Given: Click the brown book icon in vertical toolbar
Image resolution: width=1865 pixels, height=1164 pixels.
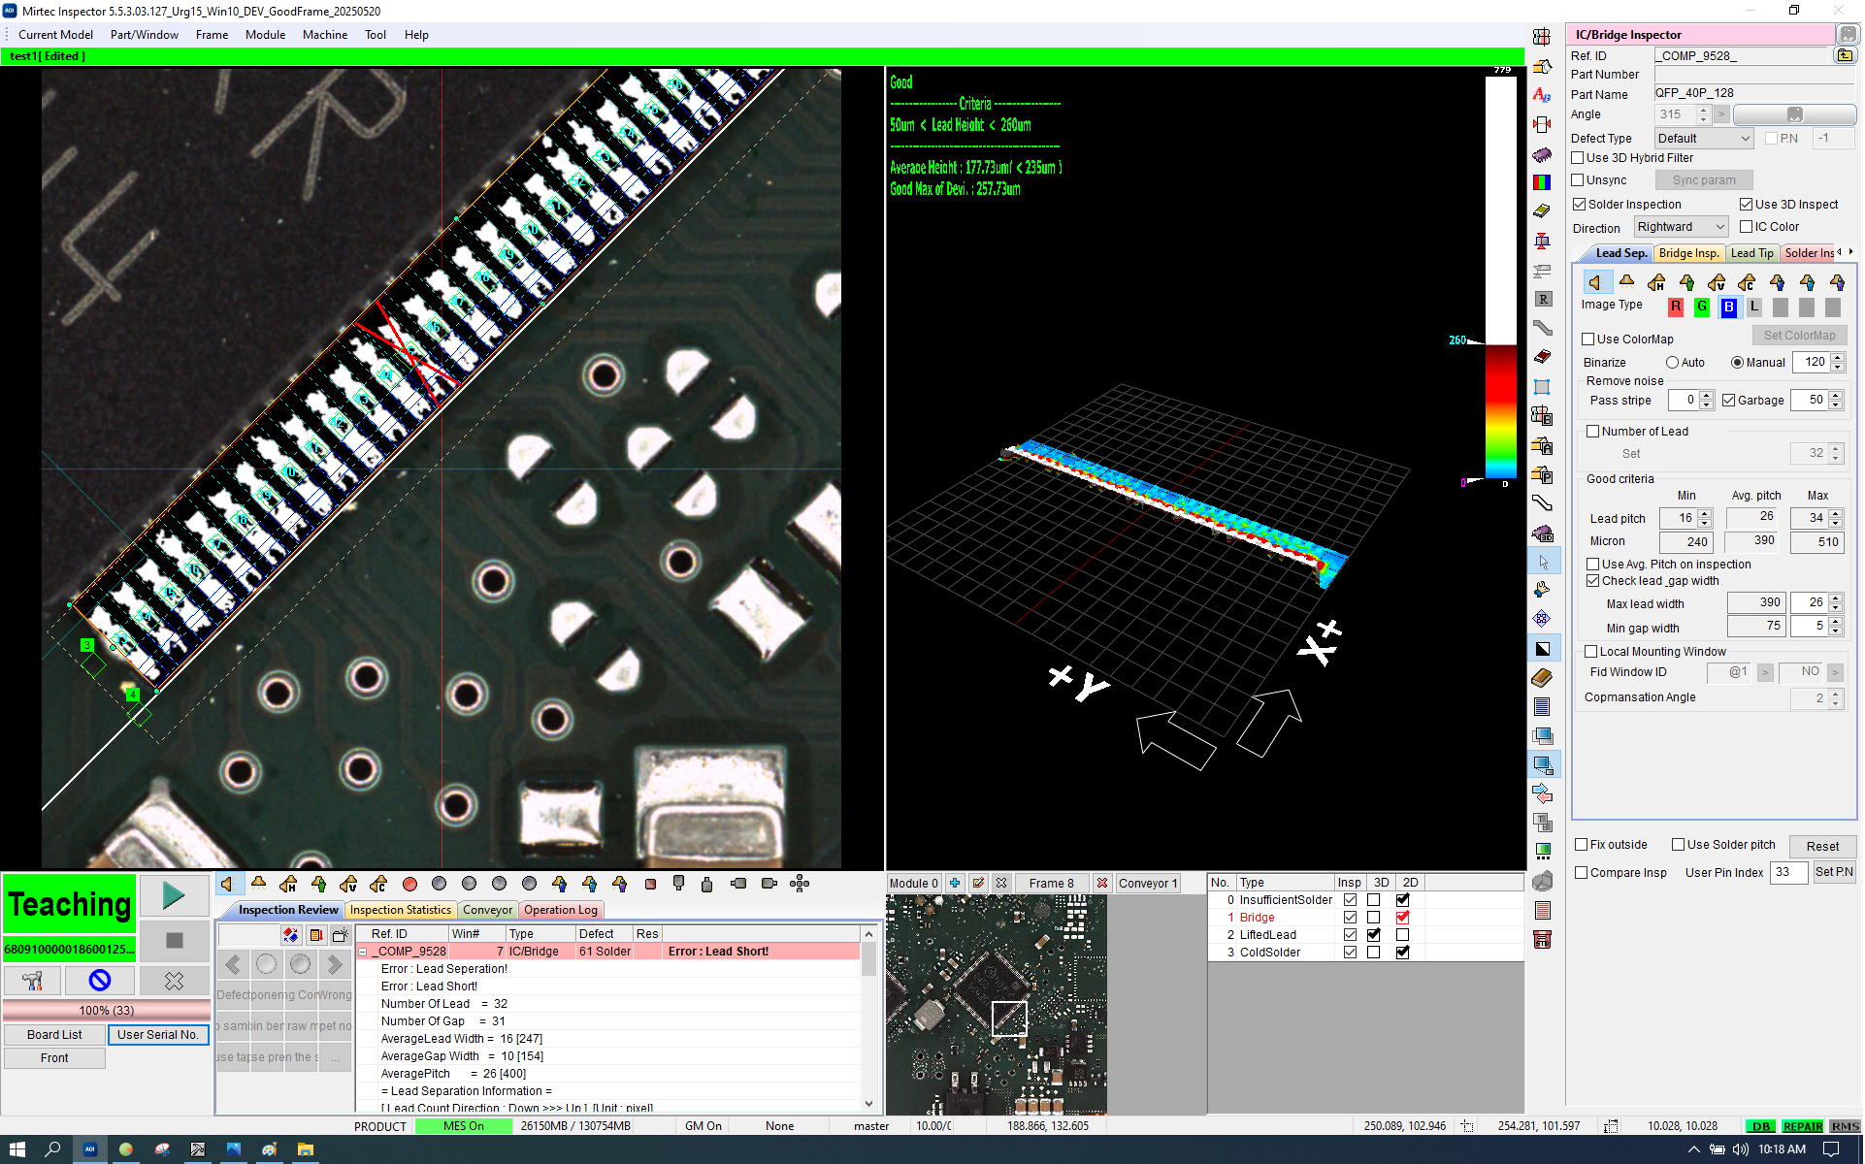Looking at the screenshot, I should [x=1542, y=678].
